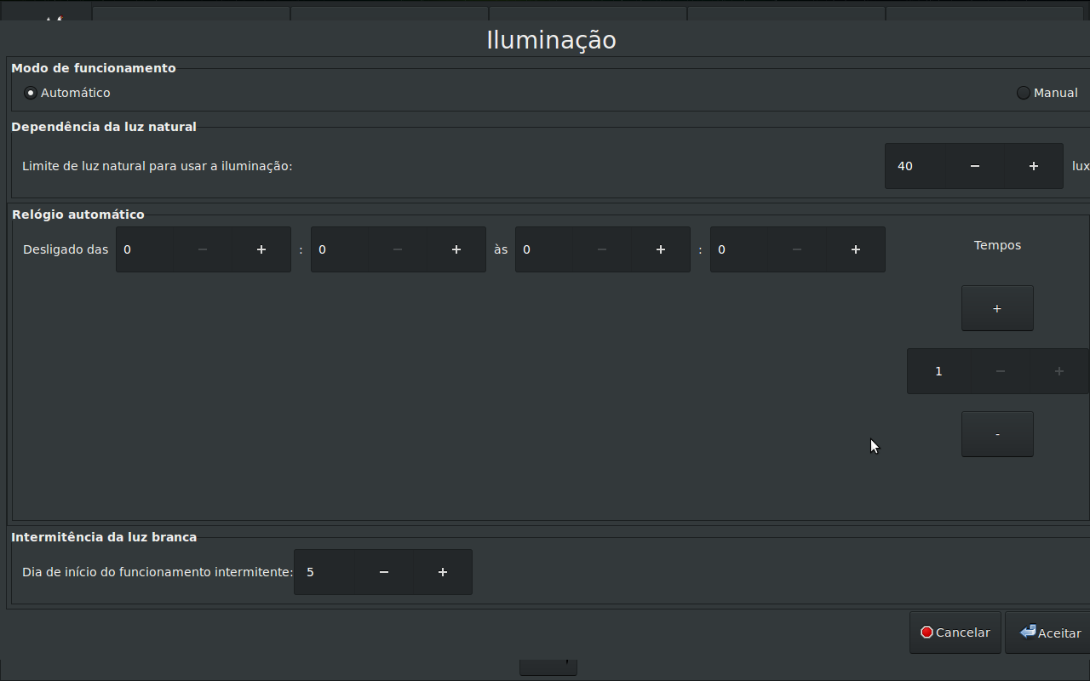This screenshot has width=1090, height=681.
Task: Click the end hour field after 'às'
Action: coord(544,249)
